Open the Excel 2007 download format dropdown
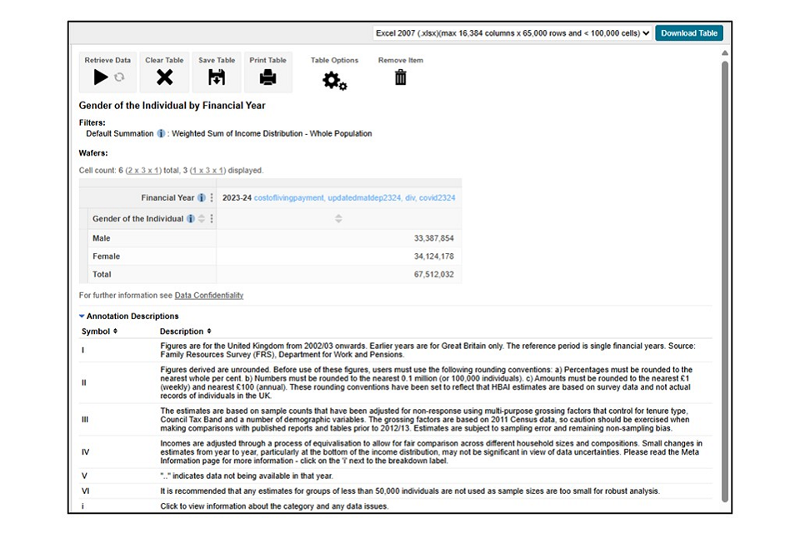 click(x=512, y=33)
